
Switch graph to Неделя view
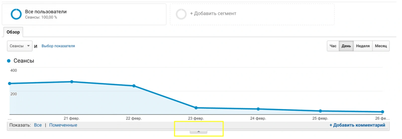point(363,46)
